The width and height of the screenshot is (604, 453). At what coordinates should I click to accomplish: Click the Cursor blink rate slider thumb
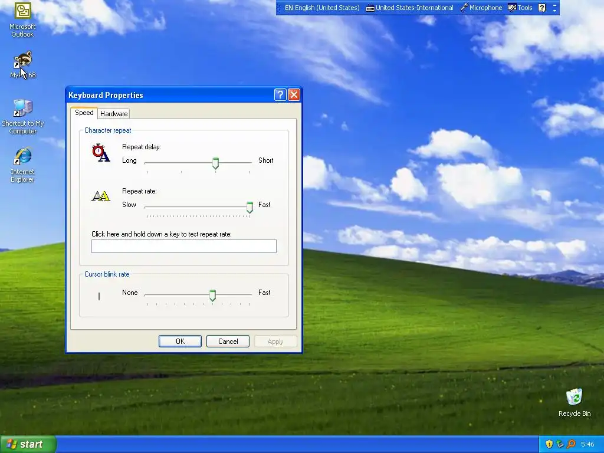[x=212, y=295]
